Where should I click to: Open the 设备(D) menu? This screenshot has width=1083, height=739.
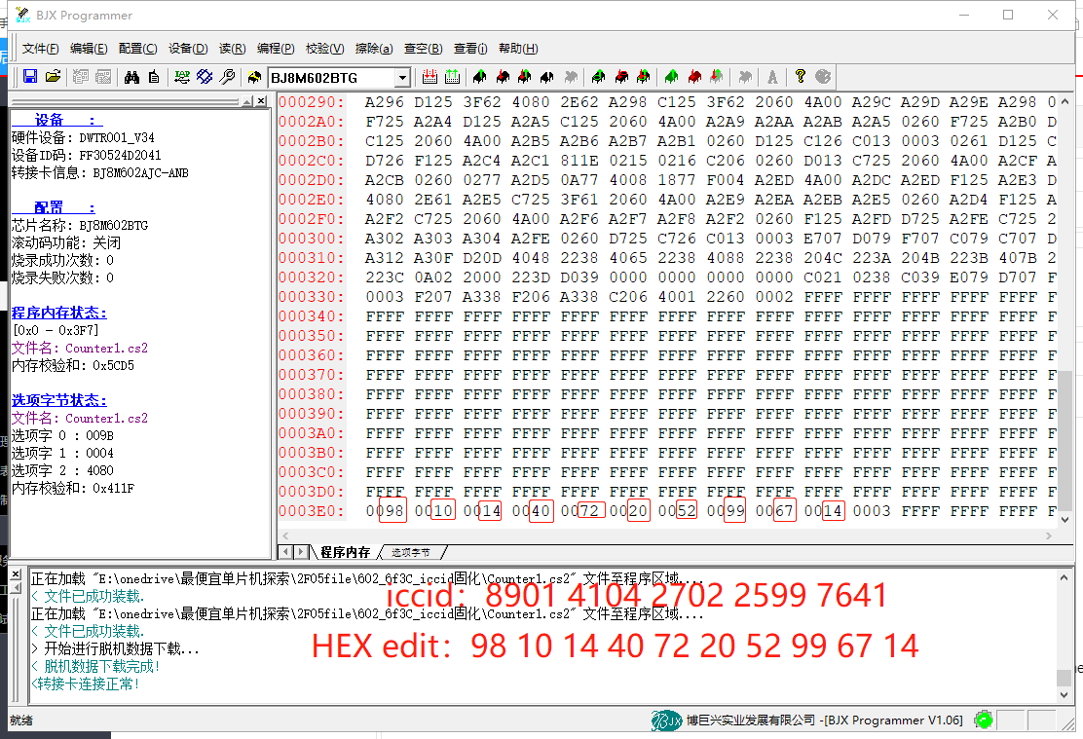pos(188,49)
